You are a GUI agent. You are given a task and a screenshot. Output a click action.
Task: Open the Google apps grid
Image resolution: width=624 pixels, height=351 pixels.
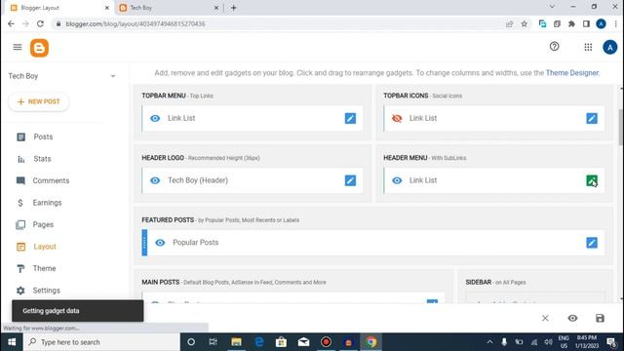click(x=588, y=48)
